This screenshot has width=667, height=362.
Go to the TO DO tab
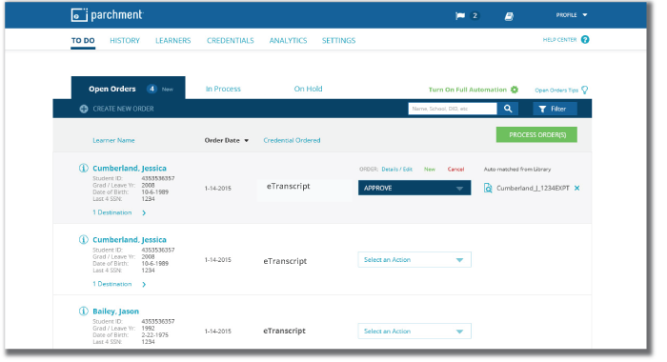(x=83, y=40)
